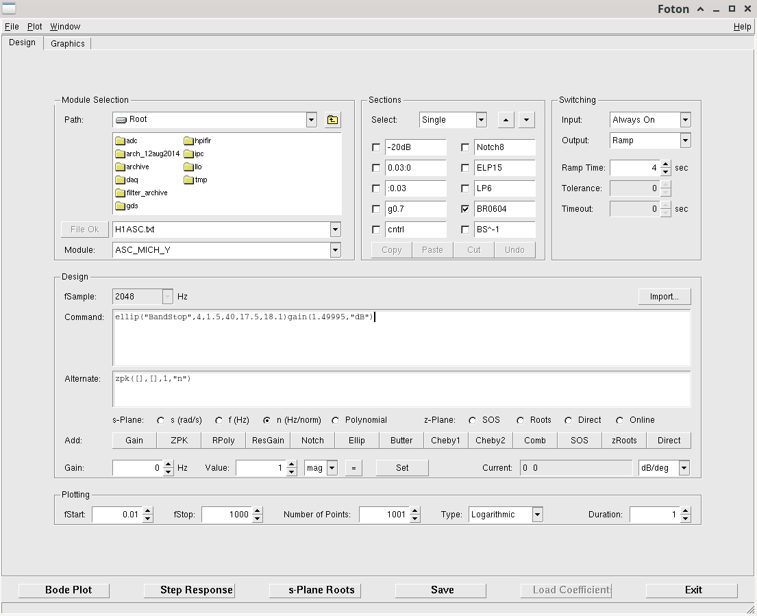Enable the Notch8 section checkbox
The width and height of the screenshot is (757, 616).
pyautogui.click(x=465, y=147)
